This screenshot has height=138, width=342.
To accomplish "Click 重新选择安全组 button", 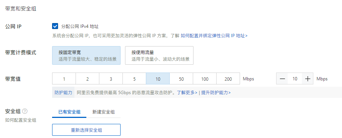I will click(86, 130).
